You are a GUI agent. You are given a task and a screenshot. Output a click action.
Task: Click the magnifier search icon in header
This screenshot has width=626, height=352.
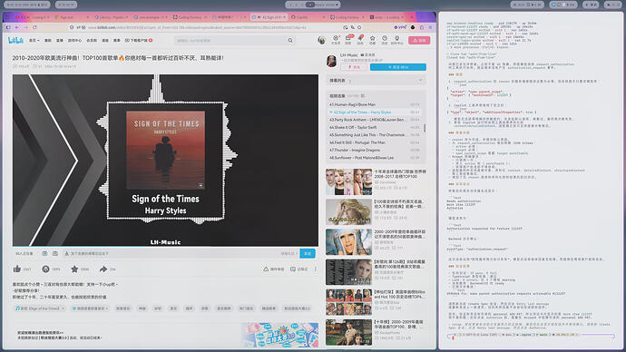290,40
